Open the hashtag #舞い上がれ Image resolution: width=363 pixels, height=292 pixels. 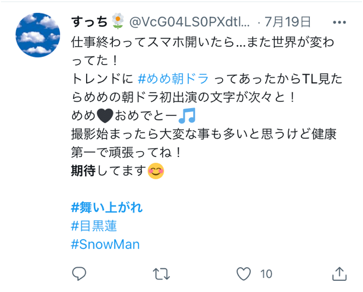(x=106, y=207)
